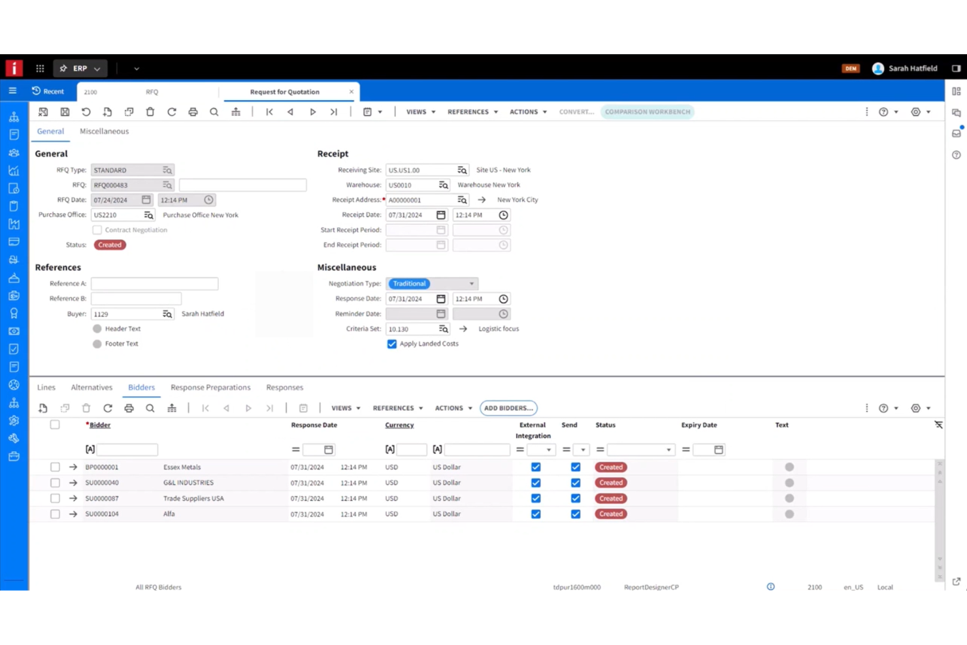Click the Search magnifier icon above the bidder list
Screen dimensions: 967x645
click(x=150, y=408)
